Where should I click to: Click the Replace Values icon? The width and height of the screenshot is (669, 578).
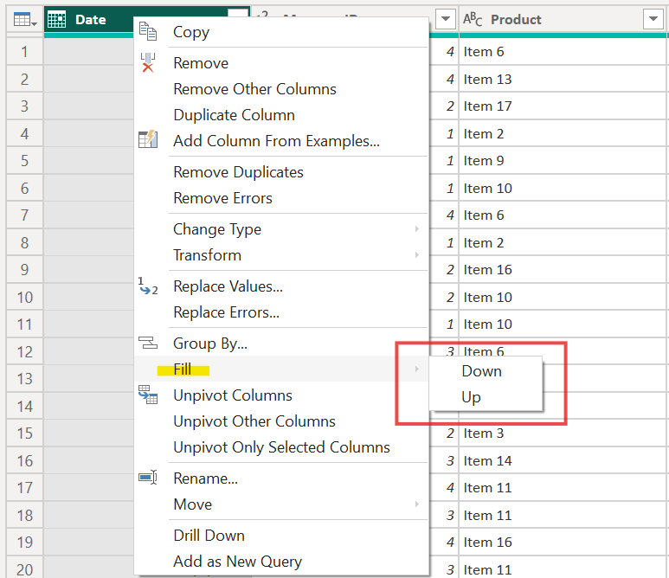pos(148,286)
